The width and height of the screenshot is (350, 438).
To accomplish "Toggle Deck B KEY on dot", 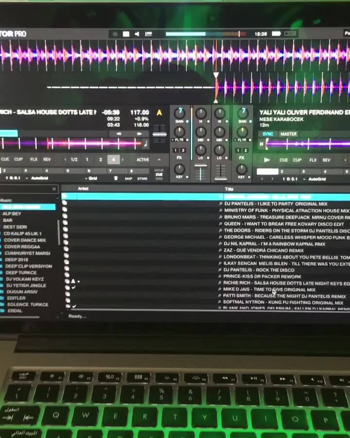I will pos(249,177).
